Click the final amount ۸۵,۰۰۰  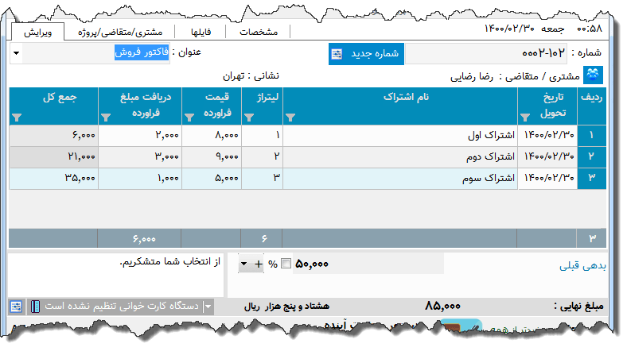442,307
